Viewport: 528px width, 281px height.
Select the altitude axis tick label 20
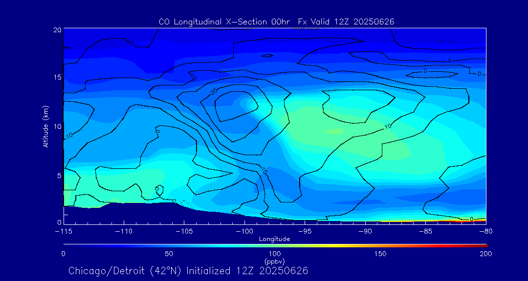point(57,30)
